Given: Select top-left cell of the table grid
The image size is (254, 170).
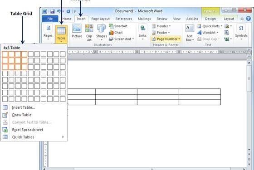Looking at the screenshot, I should (x=5, y=54).
